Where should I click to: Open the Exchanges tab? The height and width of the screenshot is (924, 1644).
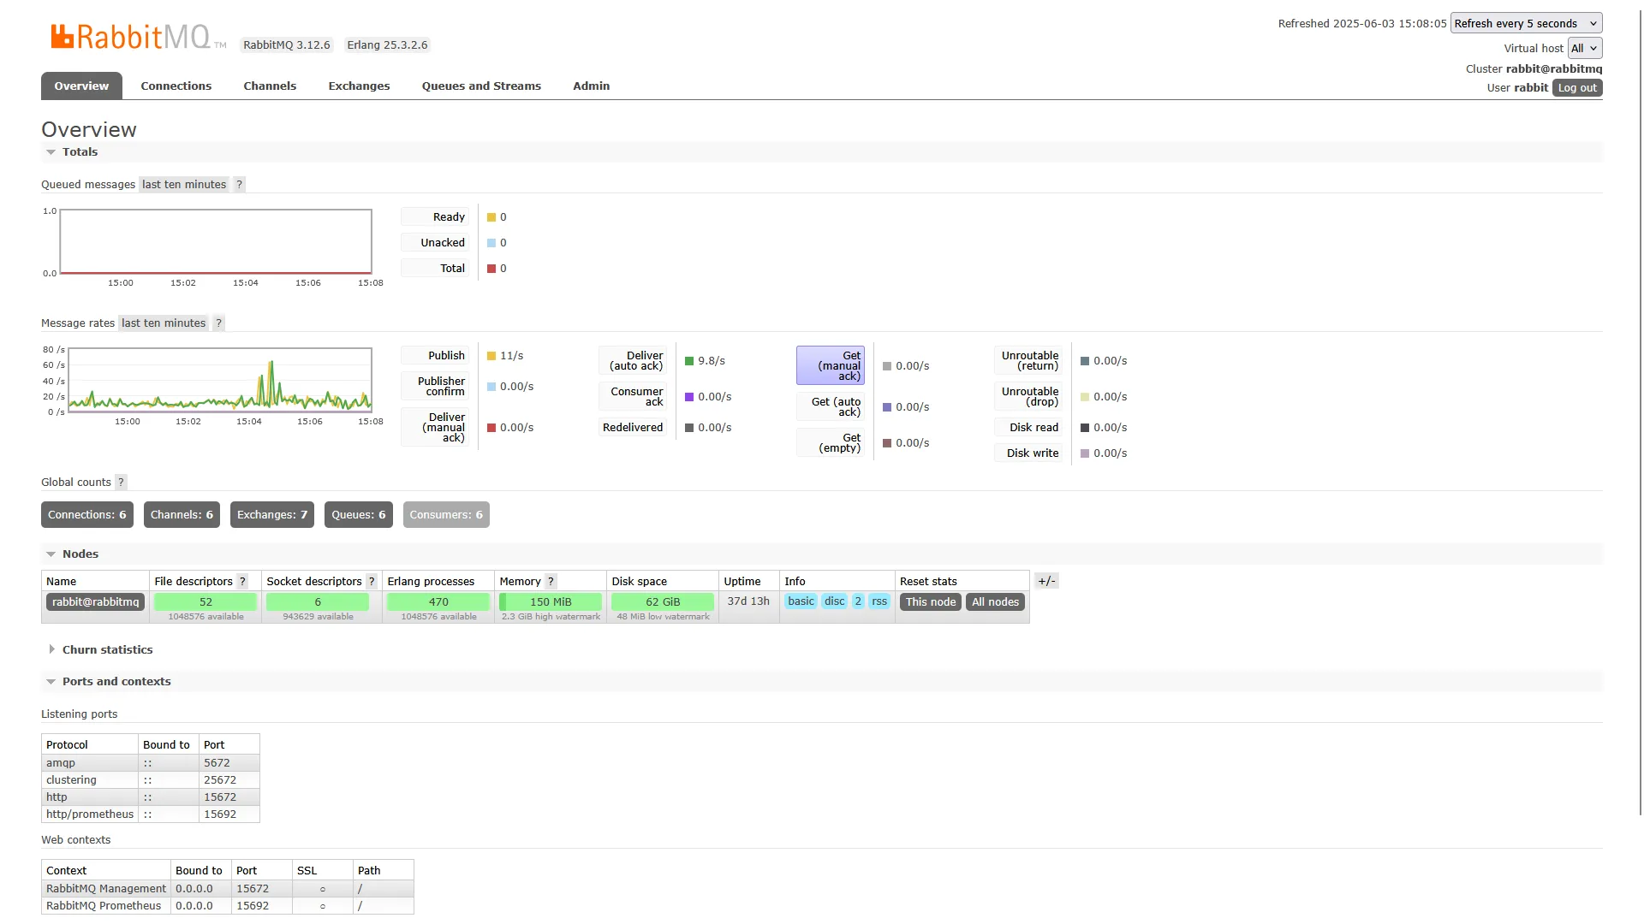click(359, 86)
